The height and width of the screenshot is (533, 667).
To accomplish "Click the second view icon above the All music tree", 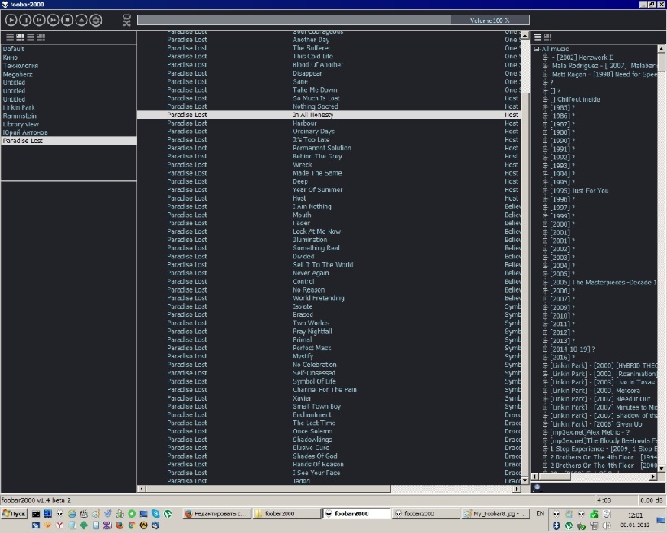I will (548, 37).
